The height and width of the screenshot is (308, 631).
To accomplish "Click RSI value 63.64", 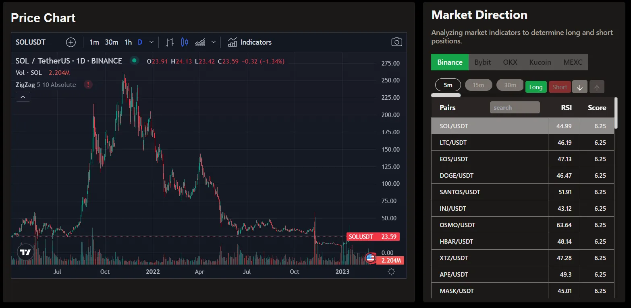I will pyautogui.click(x=564, y=225).
